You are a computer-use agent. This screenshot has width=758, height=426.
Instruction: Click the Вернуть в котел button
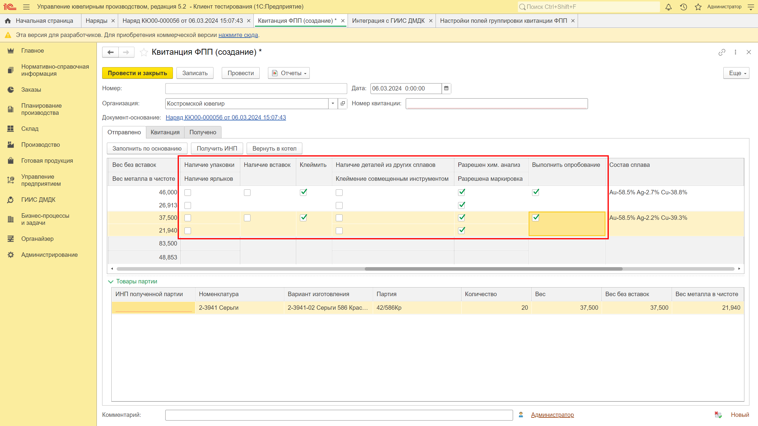(274, 149)
